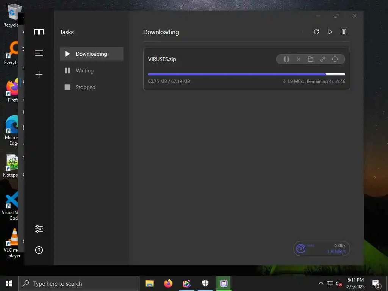Add a new download task with the plus icon

tap(39, 74)
